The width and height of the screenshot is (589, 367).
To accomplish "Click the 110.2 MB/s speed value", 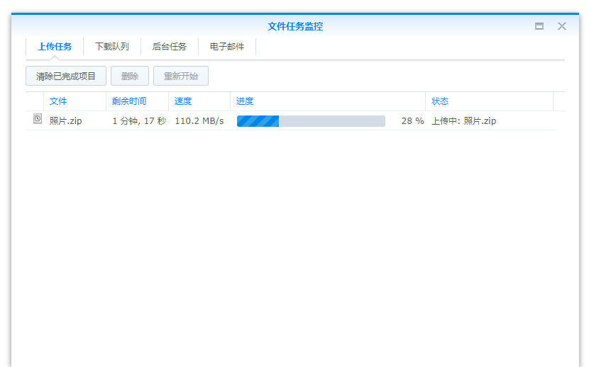I will 199,120.
